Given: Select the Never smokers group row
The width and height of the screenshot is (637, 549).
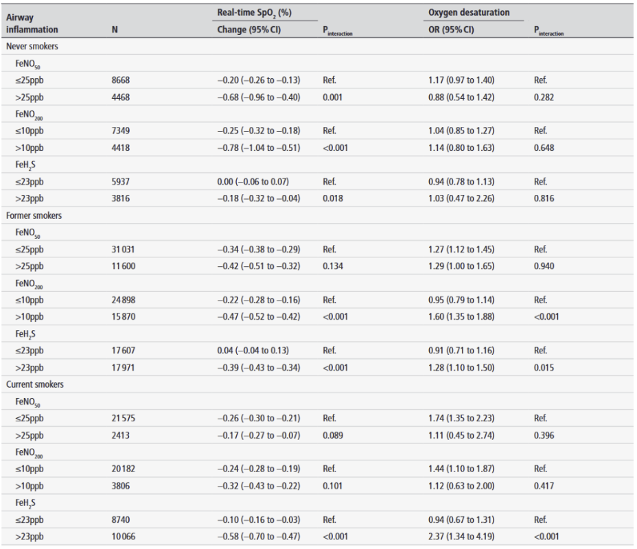Looking at the screenshot, I should 32,46.
